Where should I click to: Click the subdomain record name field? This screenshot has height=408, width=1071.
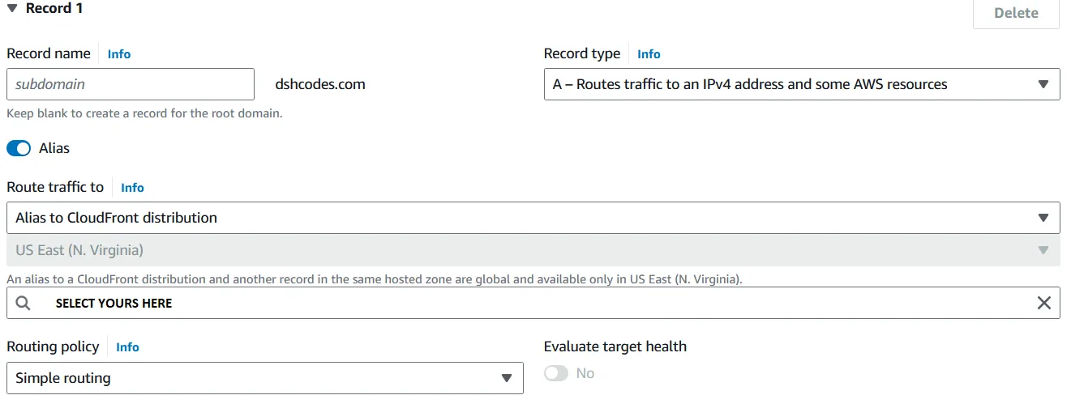(131, 84)
